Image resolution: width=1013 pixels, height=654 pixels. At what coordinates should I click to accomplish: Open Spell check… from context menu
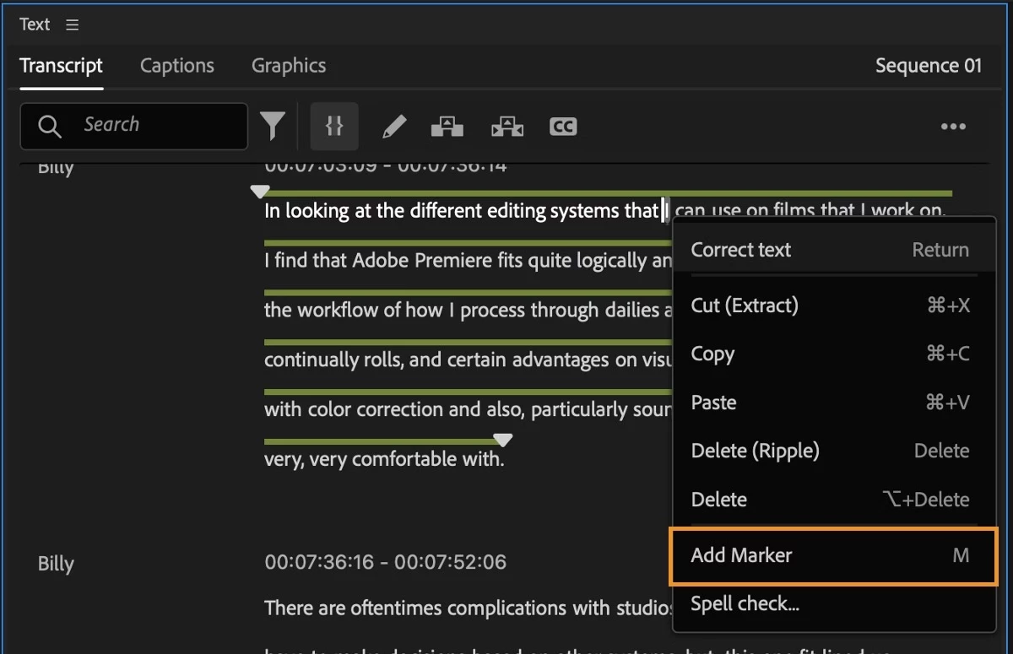pyautogui.click(x=834, y=603)
